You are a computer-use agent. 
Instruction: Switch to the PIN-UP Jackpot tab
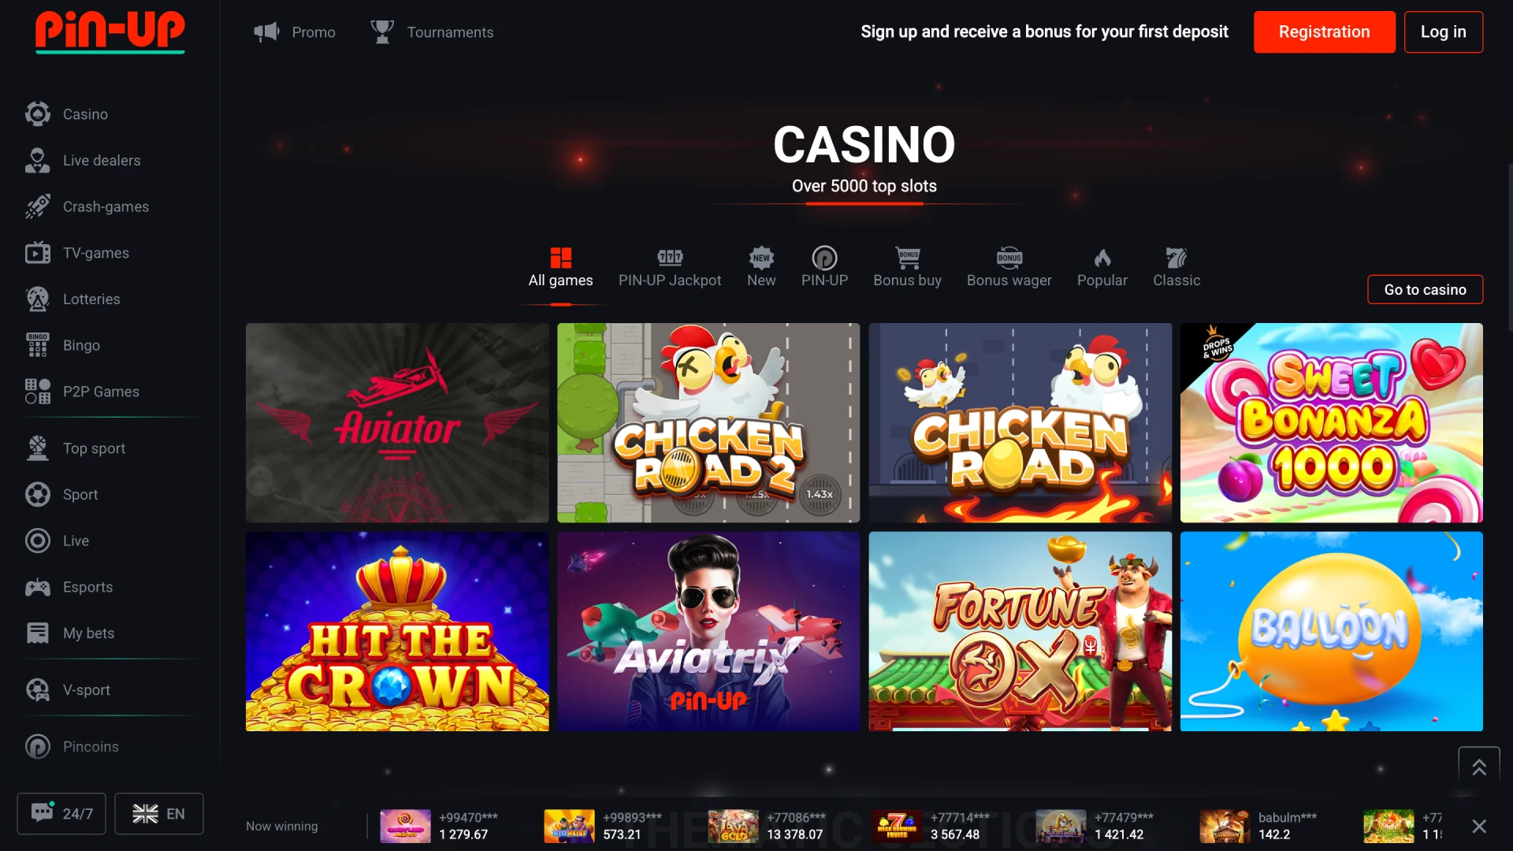(670, 269)
